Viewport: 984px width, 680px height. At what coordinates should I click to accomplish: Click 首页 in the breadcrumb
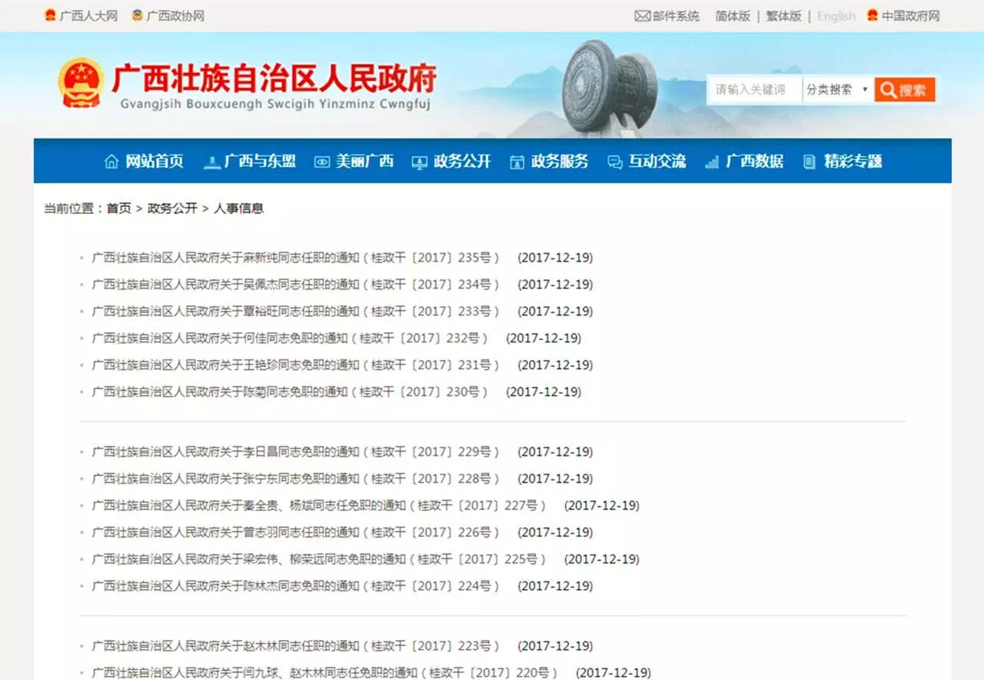click(119, 208)
